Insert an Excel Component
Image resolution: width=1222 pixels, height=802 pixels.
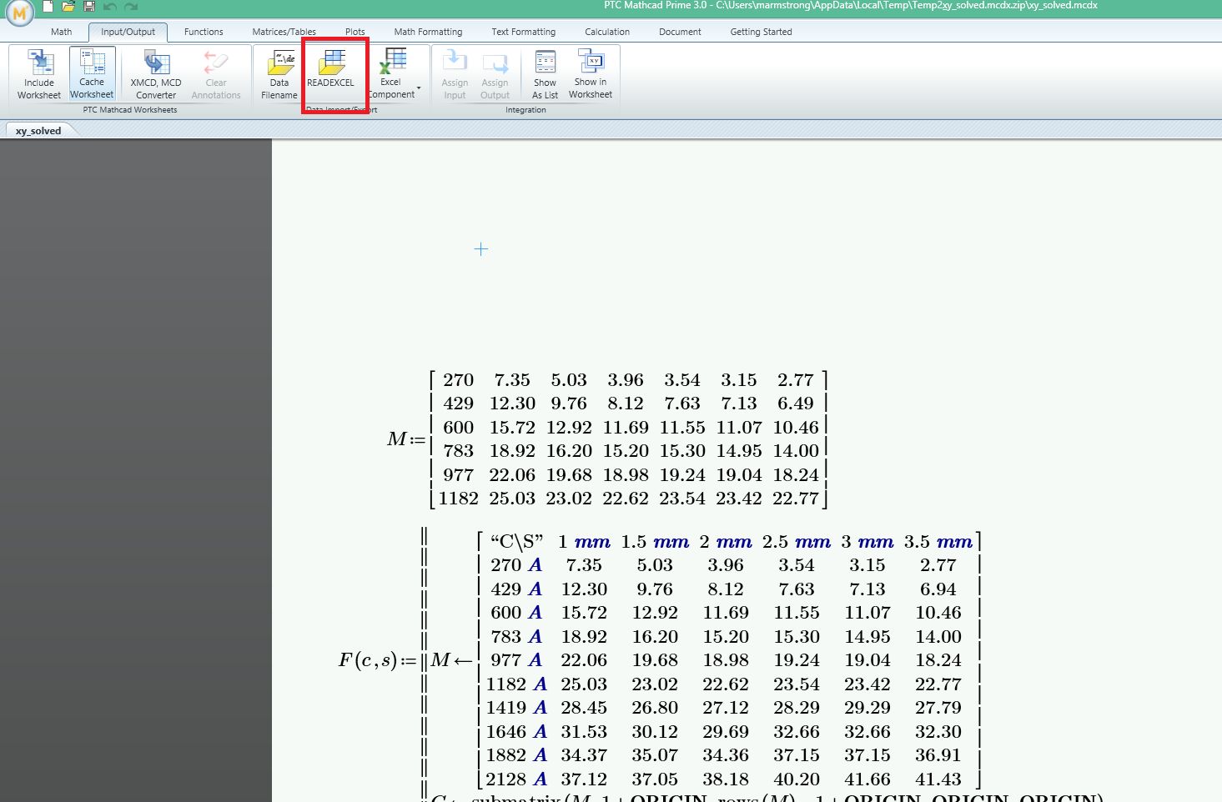coord(391,74)
